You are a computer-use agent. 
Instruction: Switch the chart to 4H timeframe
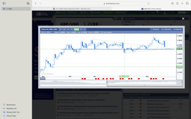(72, 29)
